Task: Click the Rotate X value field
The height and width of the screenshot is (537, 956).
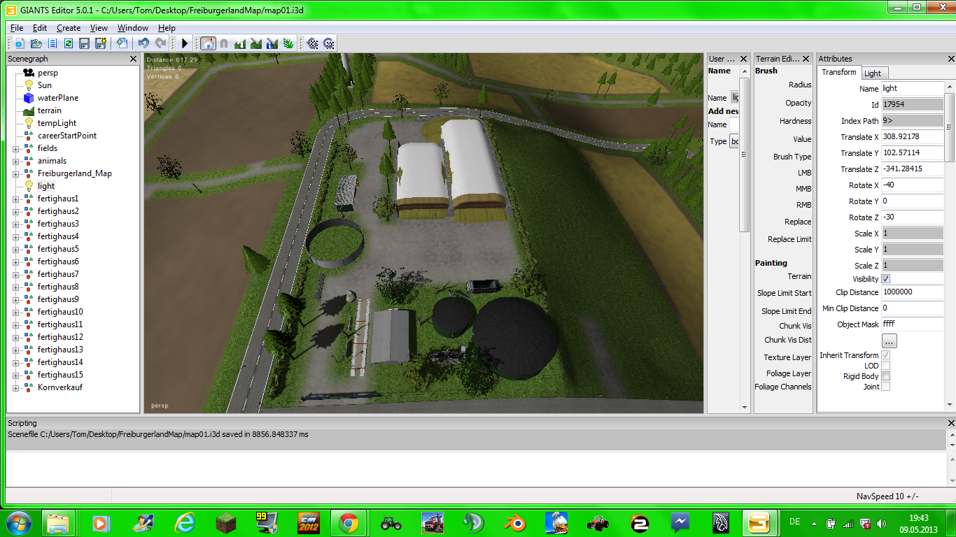Action: click(x=912, y=185)
